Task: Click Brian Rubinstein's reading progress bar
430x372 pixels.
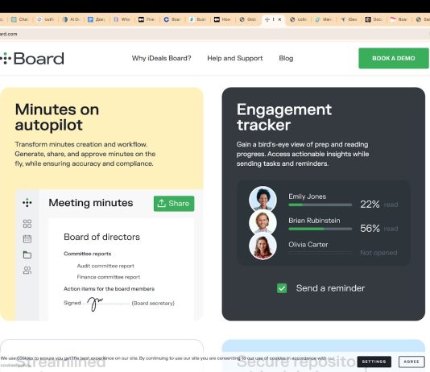Action: click(320, 229)
